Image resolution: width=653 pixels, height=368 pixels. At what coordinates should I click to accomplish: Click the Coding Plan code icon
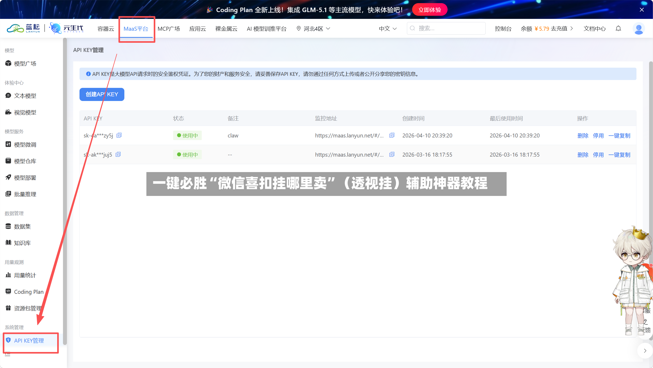point(8,291)
